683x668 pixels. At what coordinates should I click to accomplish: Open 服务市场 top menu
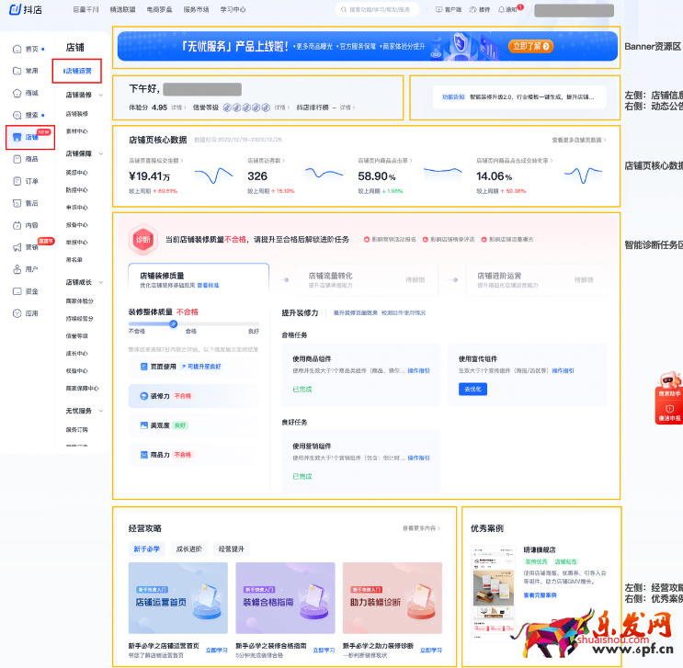pyautogui.click(x=196, y=9)
